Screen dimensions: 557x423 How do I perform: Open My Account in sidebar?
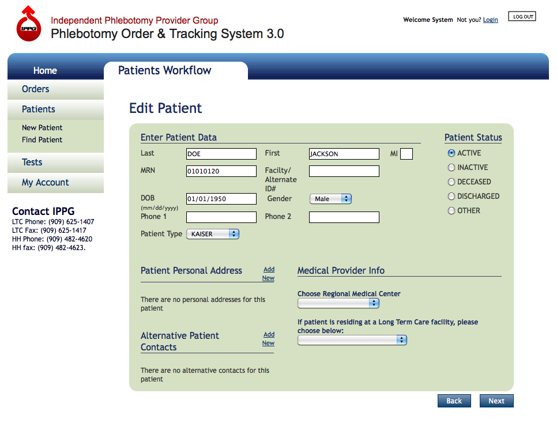pos(45,183)
